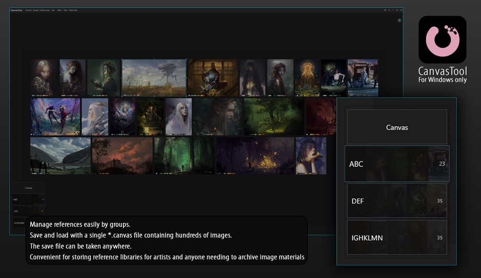The height and width of the screenshot is (278, 481).
Task: Click the Canvas button in the magnified panel
Action: pos(397,127)
